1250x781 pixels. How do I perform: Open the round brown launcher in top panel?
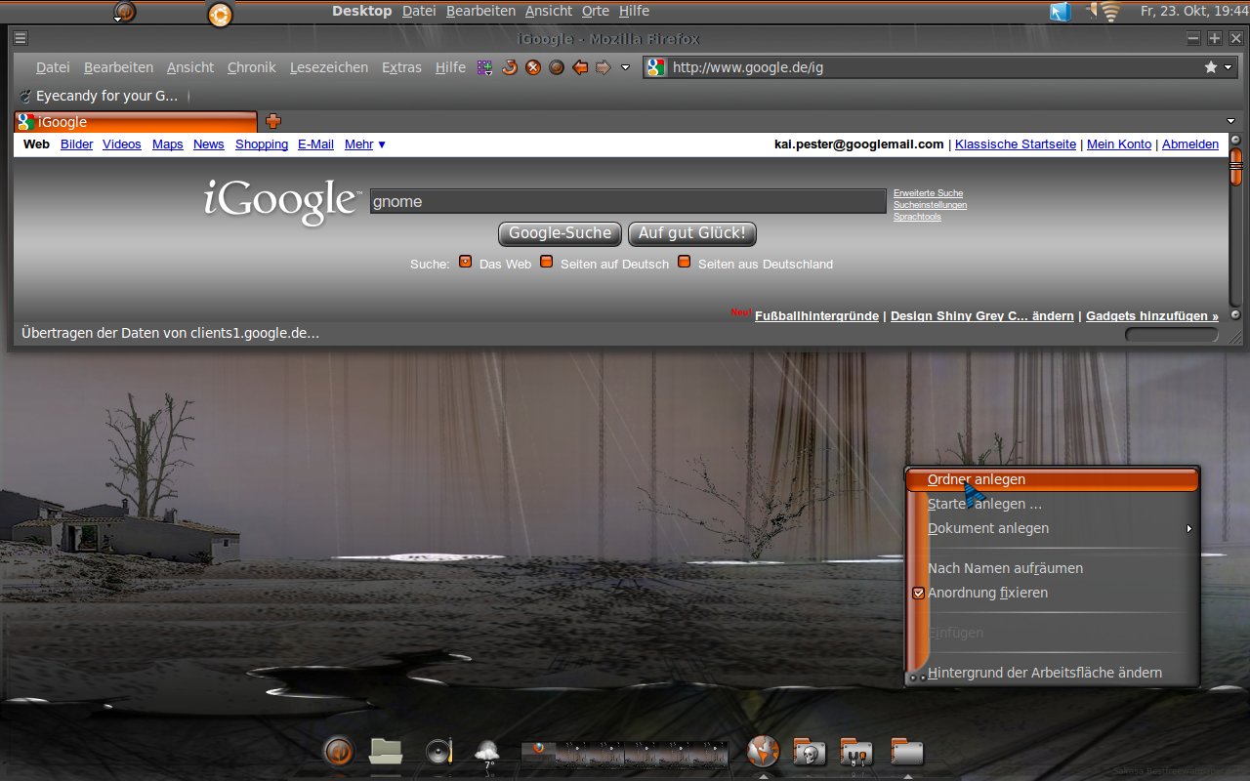124,13
